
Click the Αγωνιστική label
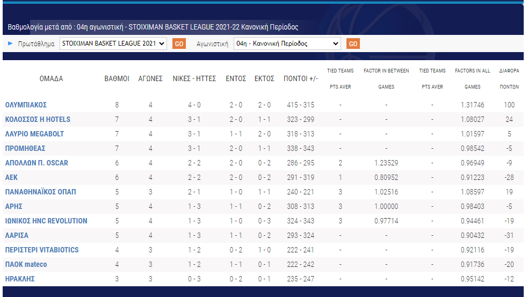(x=212, y=44)
